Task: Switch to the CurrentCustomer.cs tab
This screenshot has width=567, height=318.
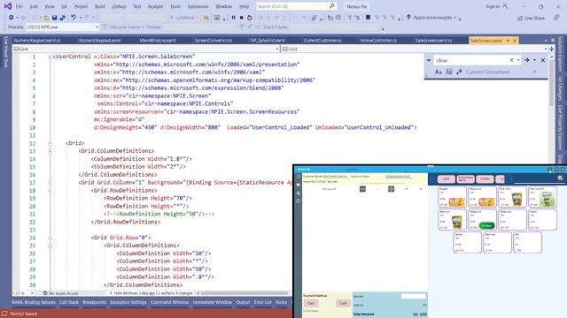Action: coord(322,41)
